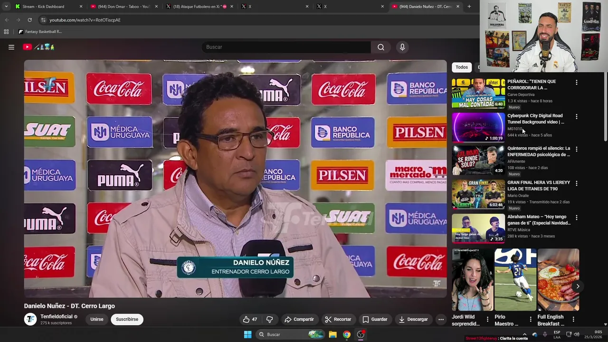The image size is (608, 342).
Task: Open GRAN FINAL HERA VS LIEREYY thumbnail
Action: click(x=478, y=194)
